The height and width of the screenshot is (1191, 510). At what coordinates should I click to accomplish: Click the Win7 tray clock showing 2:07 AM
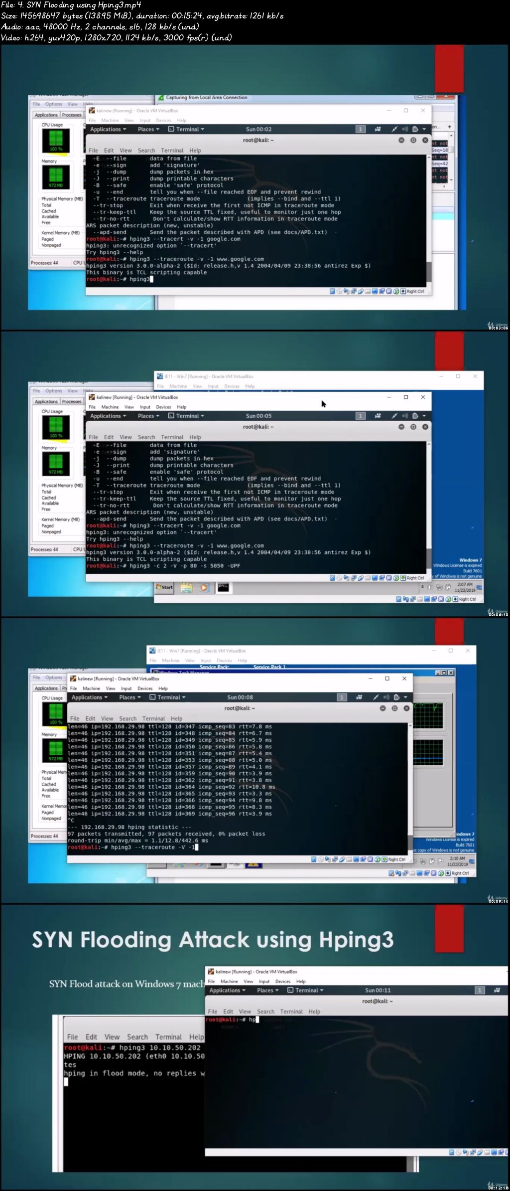click(x=465, y=587)
